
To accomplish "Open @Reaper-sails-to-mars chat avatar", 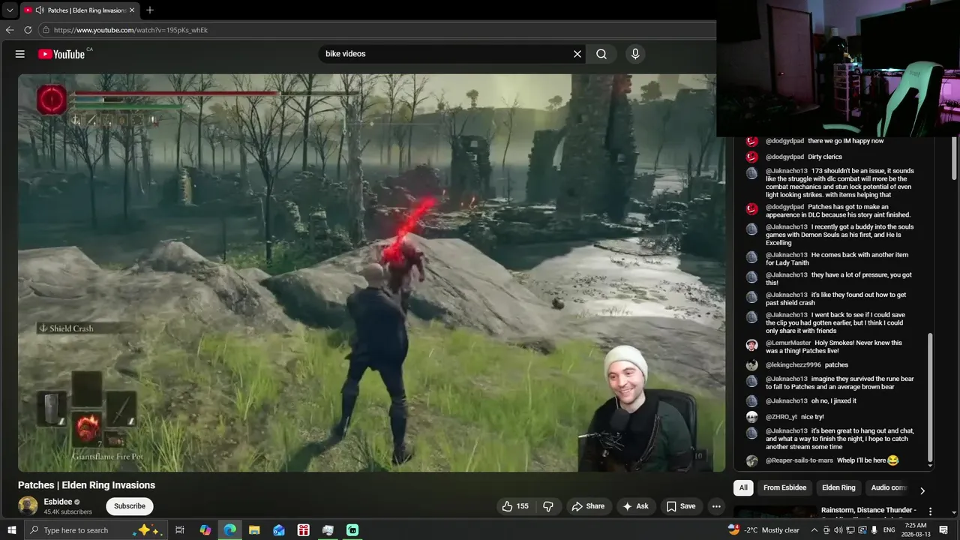I will pyautogui.click(x=751, y=460).
